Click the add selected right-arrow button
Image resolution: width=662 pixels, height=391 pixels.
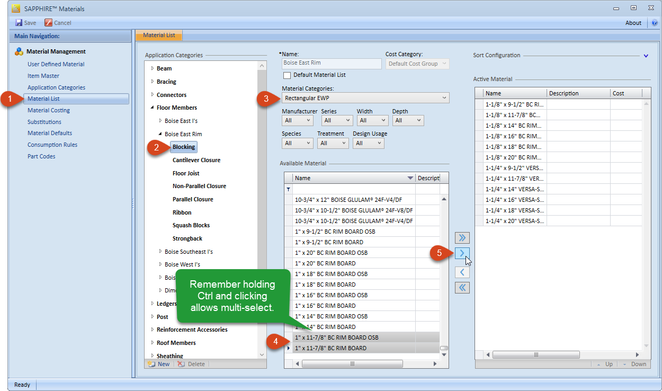(x=462, y=253)
